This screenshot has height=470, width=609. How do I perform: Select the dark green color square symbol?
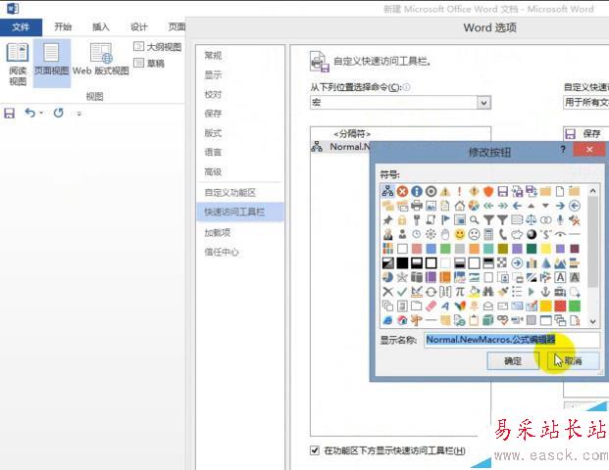click(x=531, y=249)
